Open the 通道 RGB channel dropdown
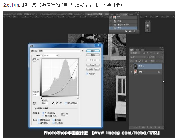 point(51,56)
